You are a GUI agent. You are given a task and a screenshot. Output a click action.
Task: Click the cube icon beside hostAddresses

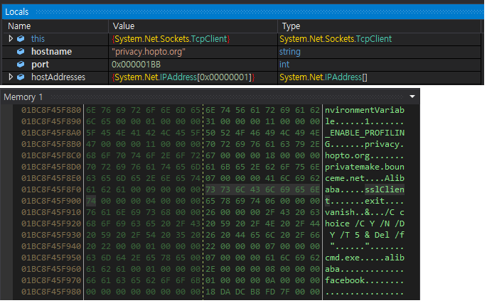point(21,77)
